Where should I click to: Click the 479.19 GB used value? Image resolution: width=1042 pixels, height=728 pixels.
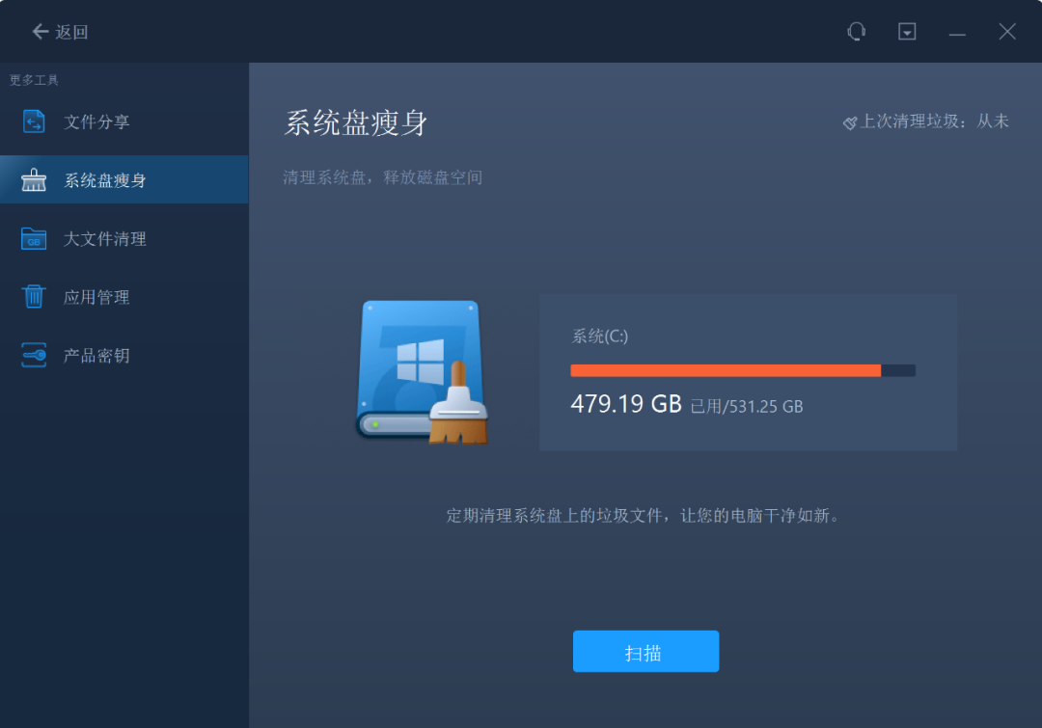pyautogui.click(x=626, y=403)
